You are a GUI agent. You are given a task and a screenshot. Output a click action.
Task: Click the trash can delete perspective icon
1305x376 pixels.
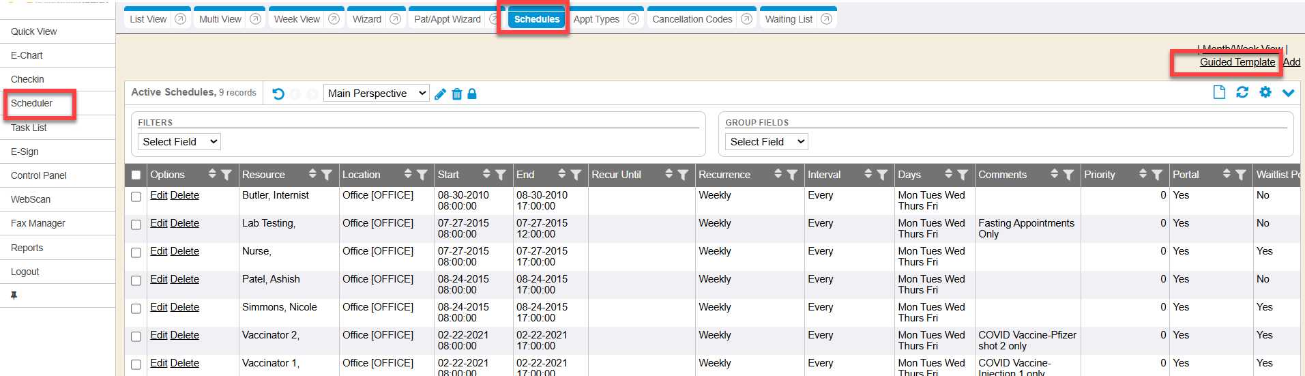[456, 94]
